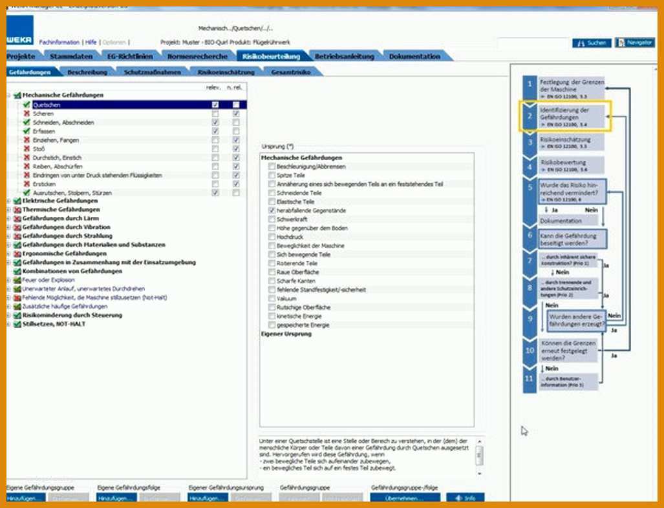Viewport: 664px width, 508px height.
Task: Toggle not-relevant checkbox for Scheren
Action: [x=236, y=113]
